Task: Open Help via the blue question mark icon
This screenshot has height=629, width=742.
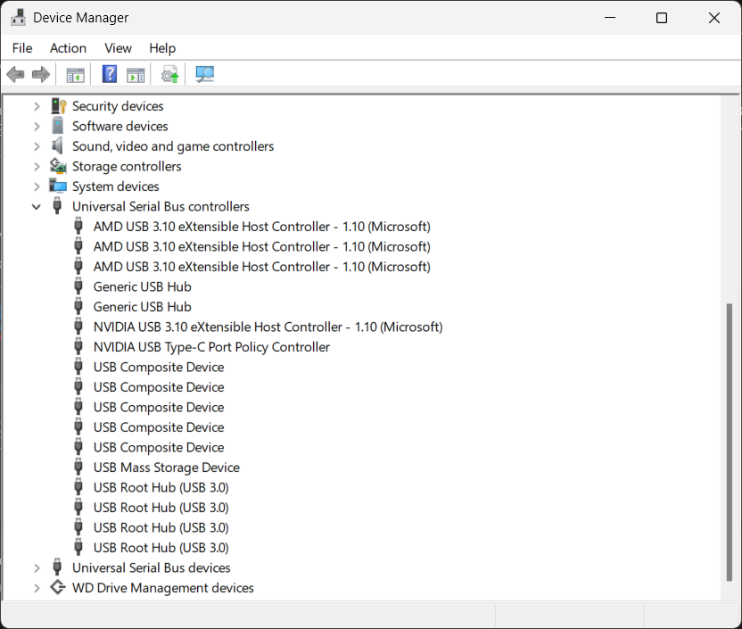Action: click(x=109, y=75)
